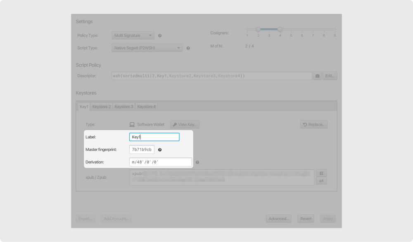This screenshot has width=413, height=242.
Task: Open the Script Type dropdown
Action: tap(146, 47)
